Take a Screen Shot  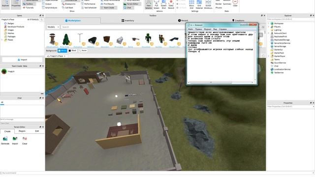tap(163, 4)
